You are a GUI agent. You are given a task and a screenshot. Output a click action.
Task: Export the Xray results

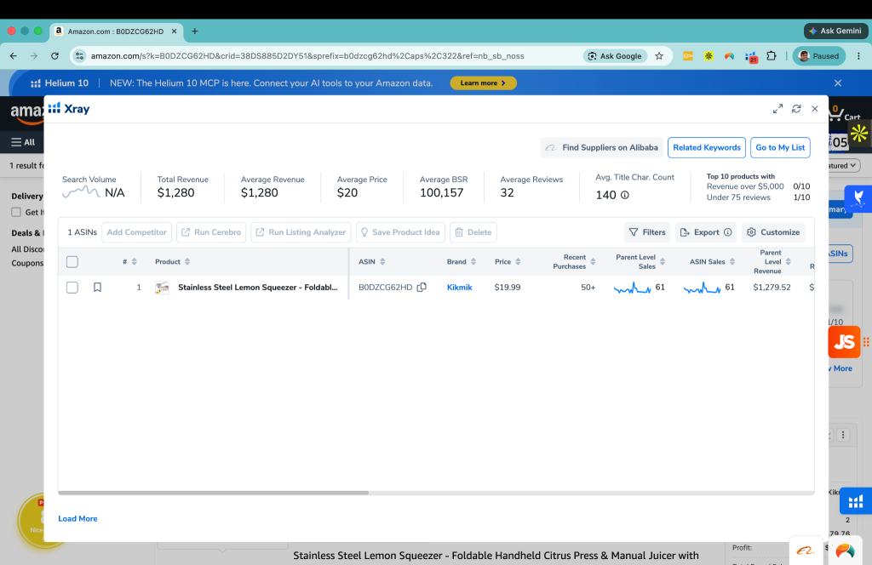706,232
